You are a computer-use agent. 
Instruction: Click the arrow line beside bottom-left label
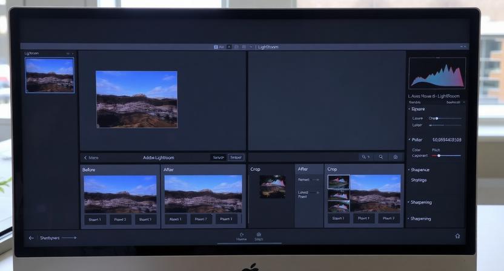click(69, 238)
